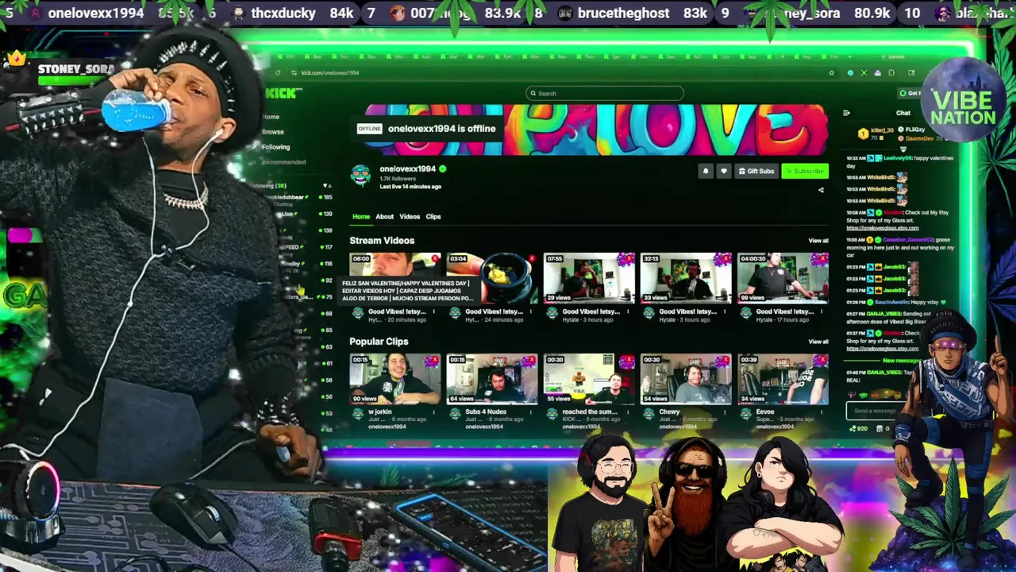Click the OFFLINE badge on the banner
Viewport: 1016px width, 572px height.
pyautogui.click(x=369, y=129)
